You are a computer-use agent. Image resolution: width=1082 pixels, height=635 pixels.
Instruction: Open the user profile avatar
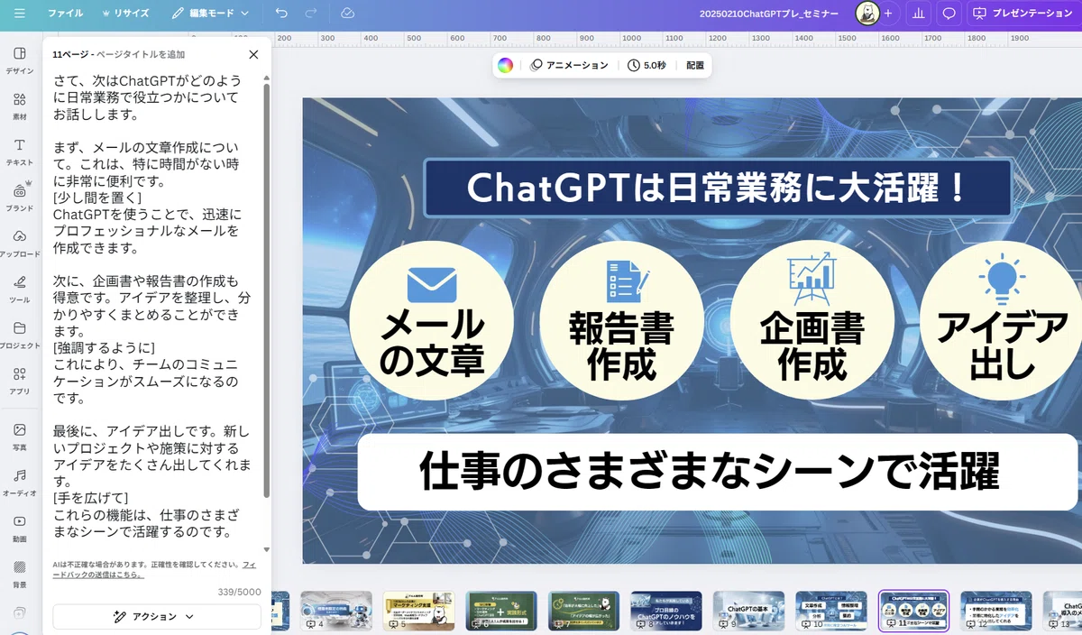point(867,14)
